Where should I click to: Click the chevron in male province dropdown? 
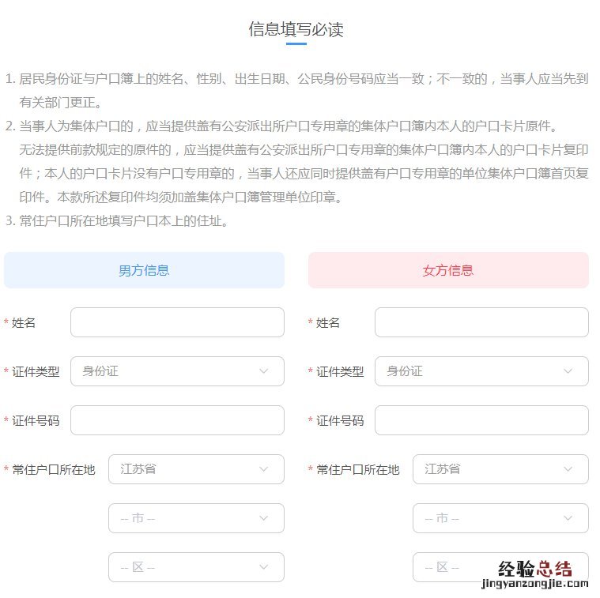point(264,469)
